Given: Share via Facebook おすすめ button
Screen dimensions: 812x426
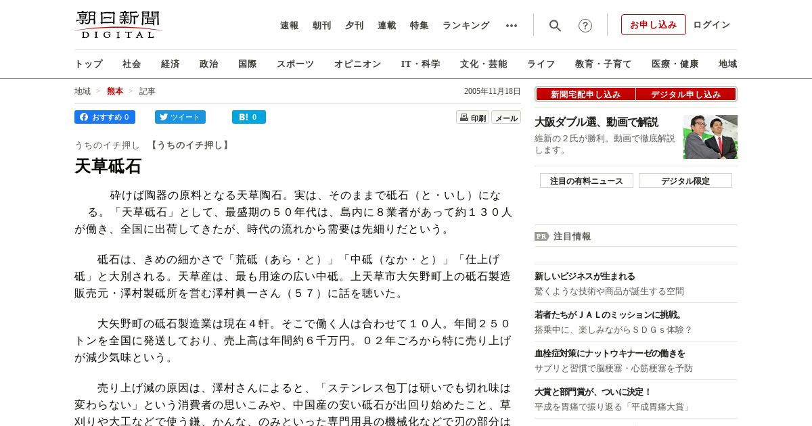Looking at the screenshot, I should tap(105, 117).
